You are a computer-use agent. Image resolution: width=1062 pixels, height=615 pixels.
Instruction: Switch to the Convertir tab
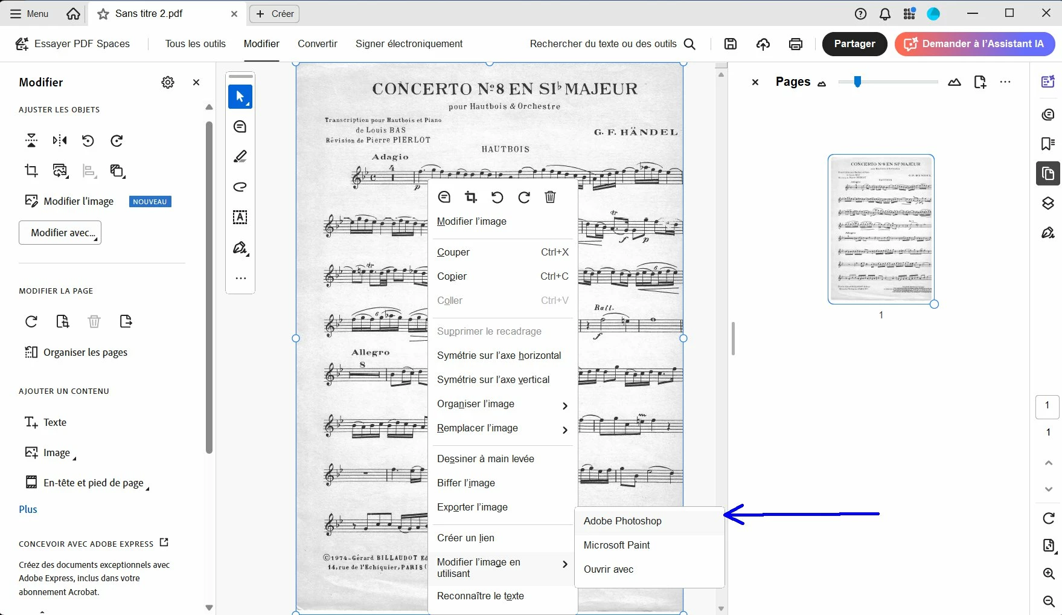click(x=318, y=43)
